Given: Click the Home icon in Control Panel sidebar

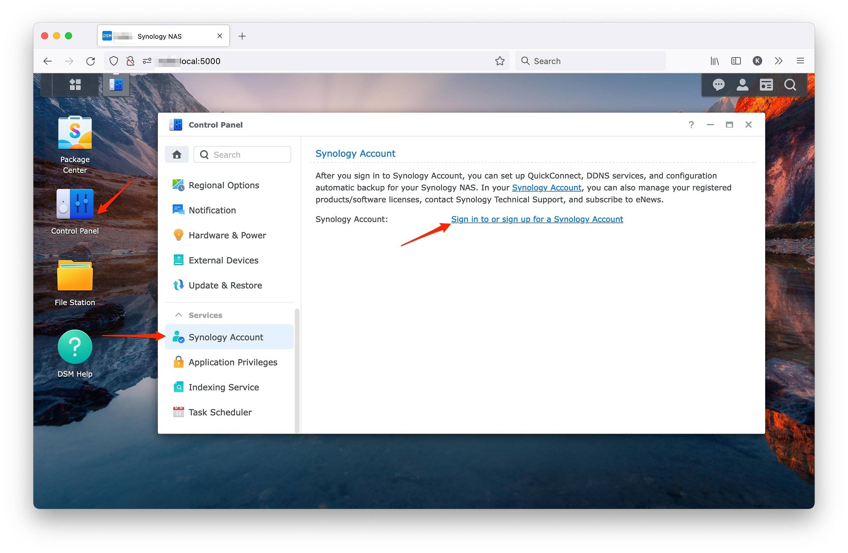Looking at the screenshot, I should (177, 154).
